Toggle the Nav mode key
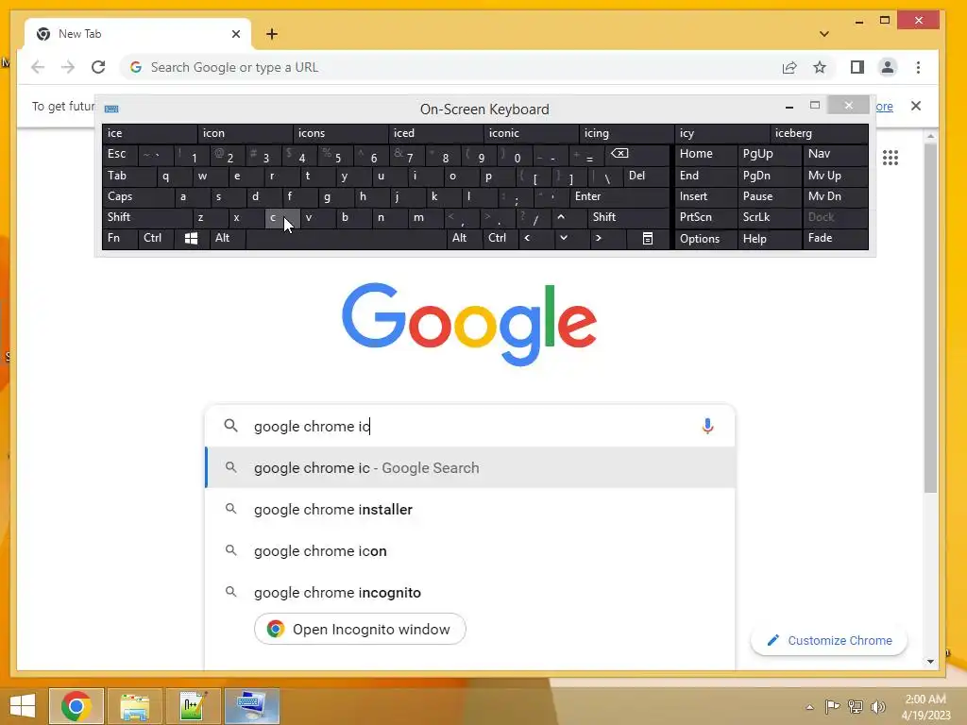Image resolution: width=967 pixels, height=725 pixels. coord(836,154)
